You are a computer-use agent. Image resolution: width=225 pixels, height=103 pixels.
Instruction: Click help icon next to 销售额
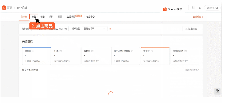[x=33, y=51]
